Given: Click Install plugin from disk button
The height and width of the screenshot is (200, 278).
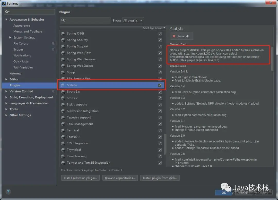Looking at the screenshot, I should pyautogui.click(x=160, y=178).
